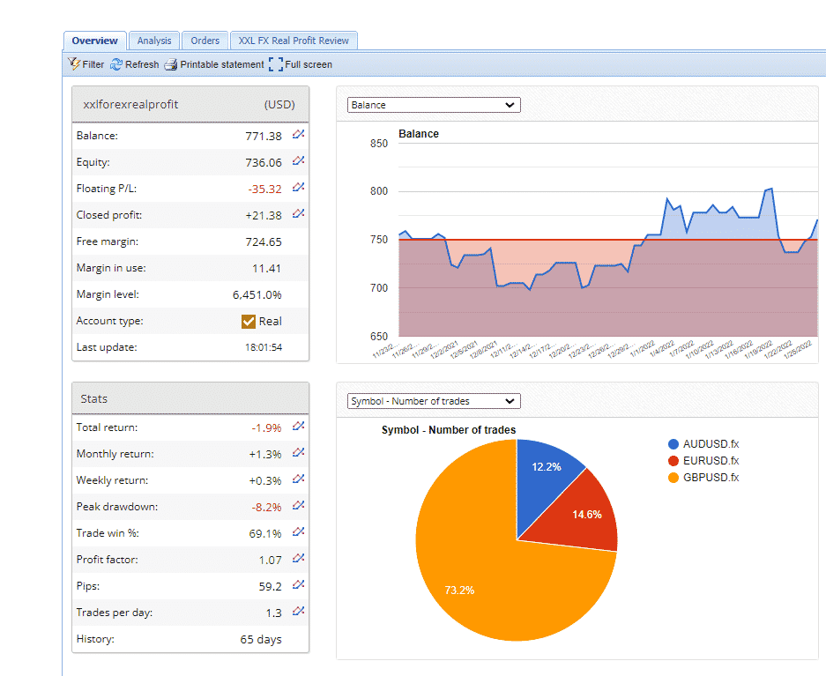Open the Filter options
This screenshot has width=826, height=676.
(x=86, y=64)
